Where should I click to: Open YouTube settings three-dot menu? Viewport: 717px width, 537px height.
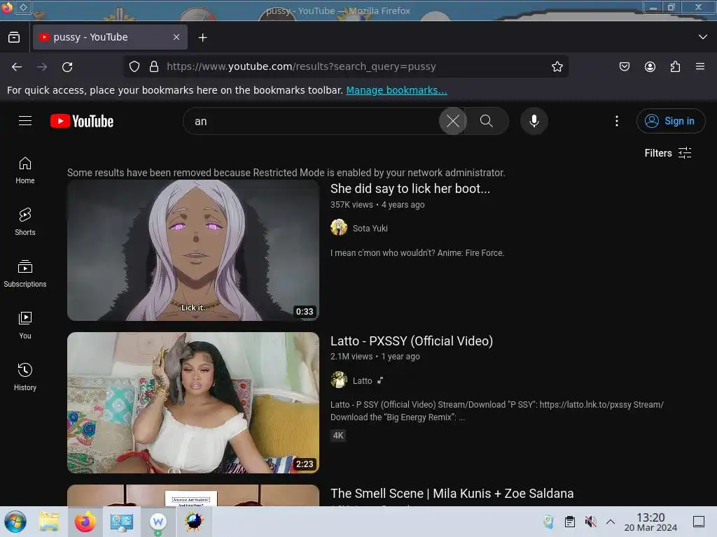[x=616, y=121]
